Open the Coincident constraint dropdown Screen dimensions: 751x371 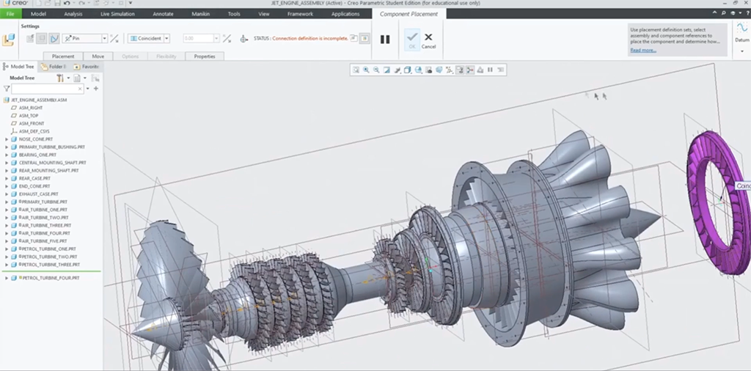[x=166, y=39]
